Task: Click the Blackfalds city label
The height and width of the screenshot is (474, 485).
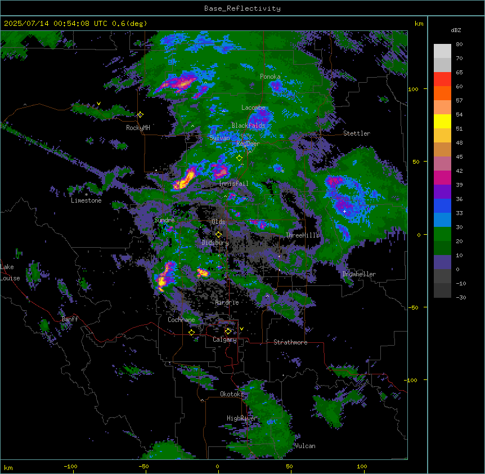Action: (x=248, y=126)
